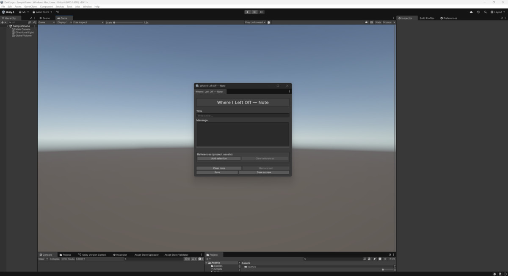Enable Error Pause in the Console
Image resolution: width=508 pixels, height=276 pixels.
point(68,259)
